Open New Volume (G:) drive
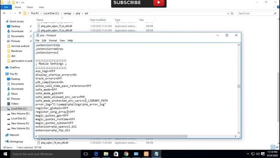Viewport: 280px width, 158px height. coord(20,128)
